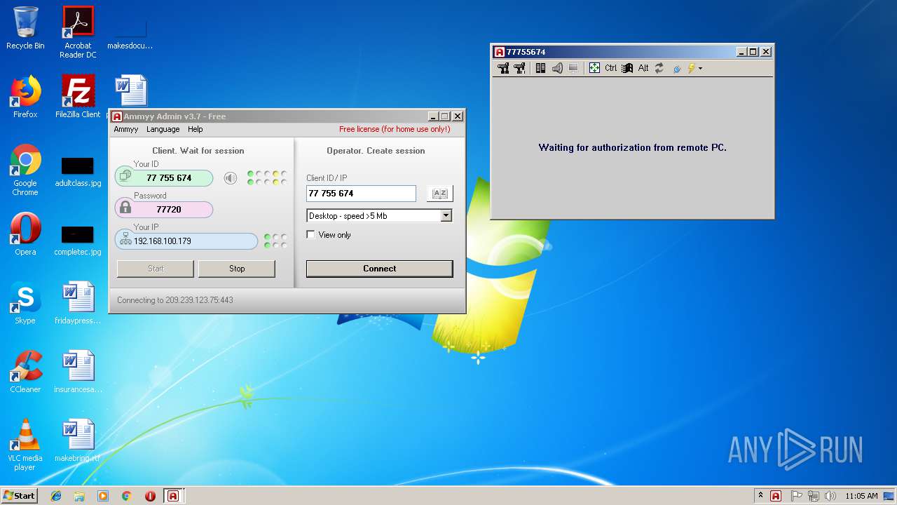Open media player icon on taskbar

103,496
